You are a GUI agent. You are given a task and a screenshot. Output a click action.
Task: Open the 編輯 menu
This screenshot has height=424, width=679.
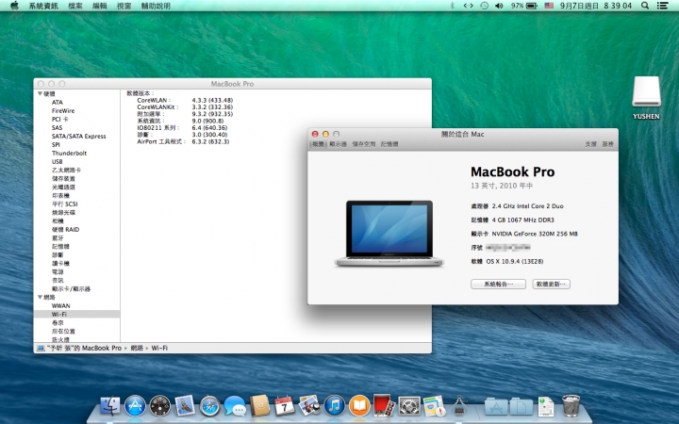tap(100, 6)
